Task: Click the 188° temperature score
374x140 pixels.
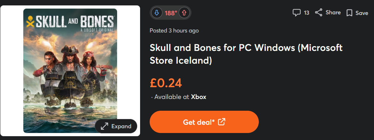Action: click(x=171, y=13)
